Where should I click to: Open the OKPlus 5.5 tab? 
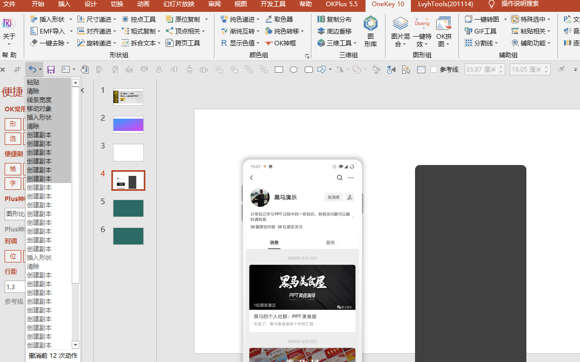(342, 4)
